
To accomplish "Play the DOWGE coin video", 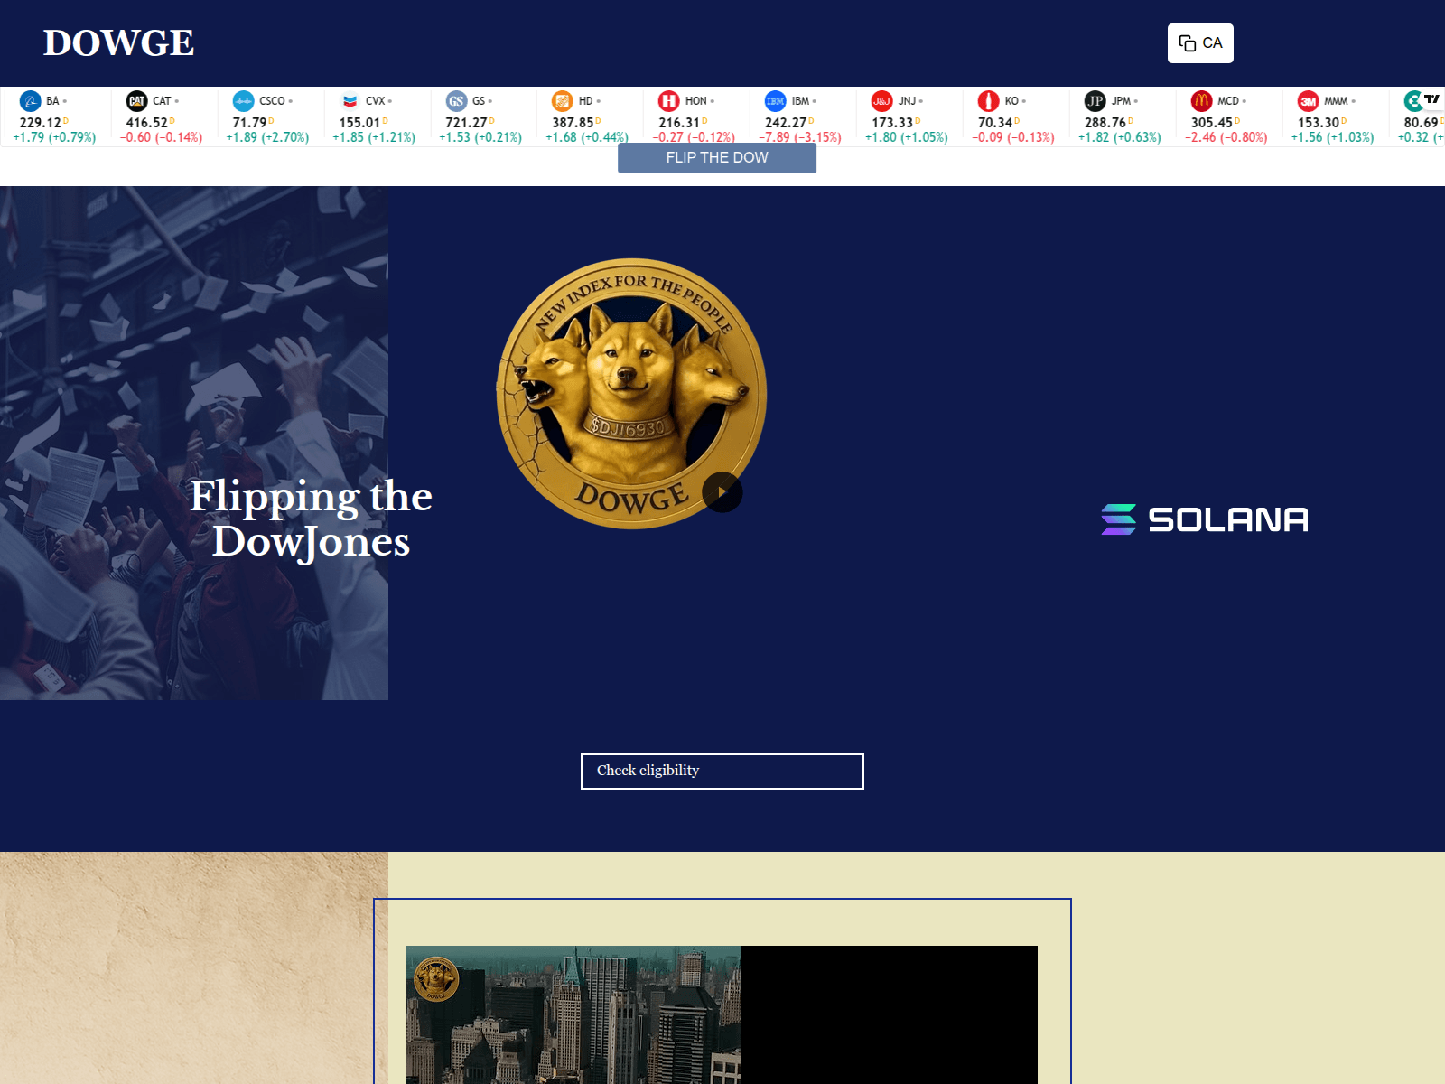I will (x=722, y=492).
